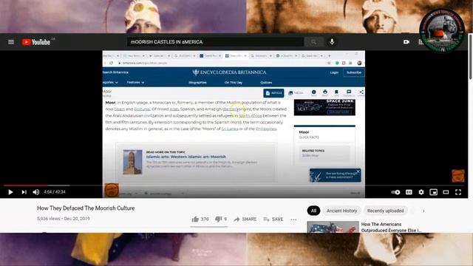Dislike the video with thumbs down
473x266 pixels.
coord(221,219)
